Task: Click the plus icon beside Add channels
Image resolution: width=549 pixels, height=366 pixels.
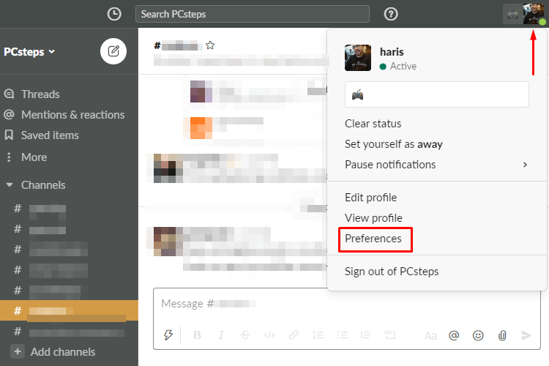Action: coord(18,351)
